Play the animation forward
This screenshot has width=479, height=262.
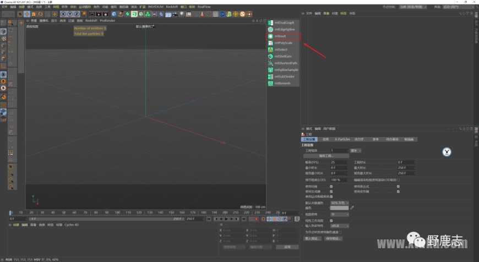[x=226, y=219]
